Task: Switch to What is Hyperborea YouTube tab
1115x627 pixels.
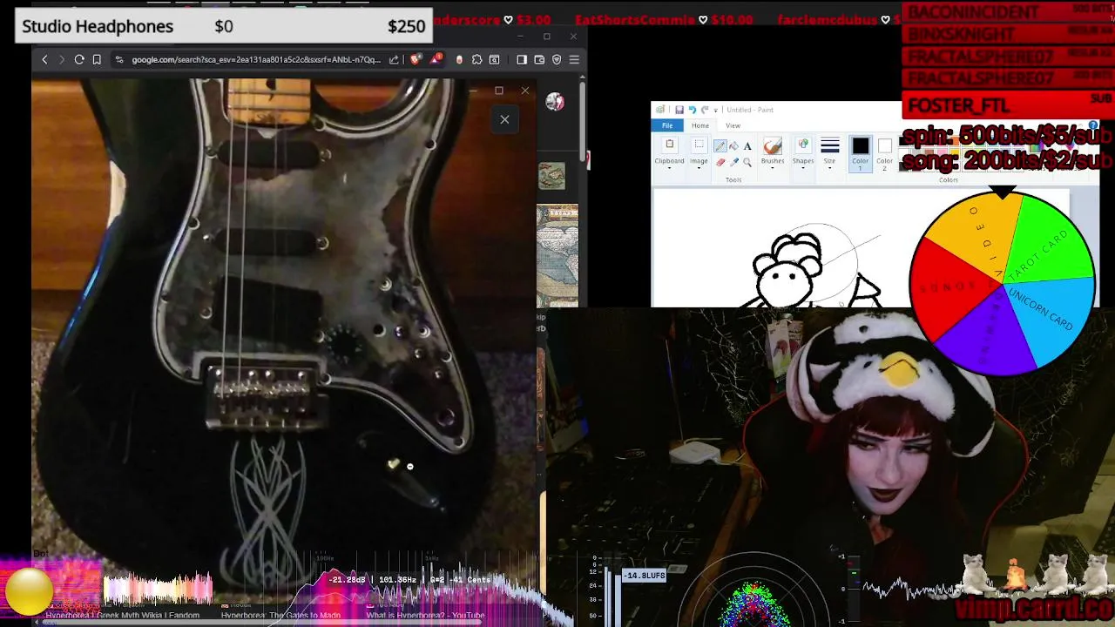Action: pyautogui.click(x=425, y=616)
